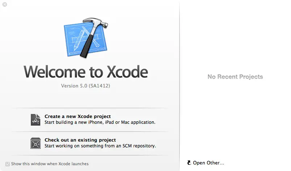This screenshot has height=171, width=291.
Task: Click the SCM repository checkout icon
Action: [36, 143]
